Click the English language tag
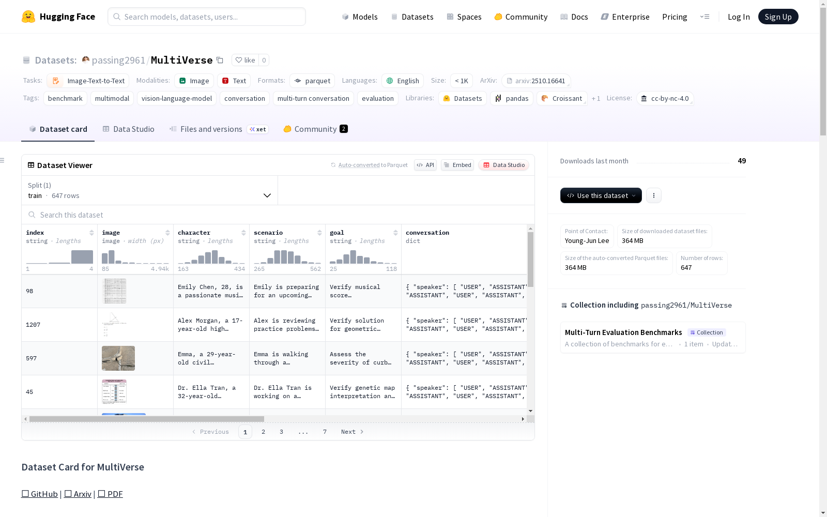Viewport: 827px width, 517px height. 403,81
